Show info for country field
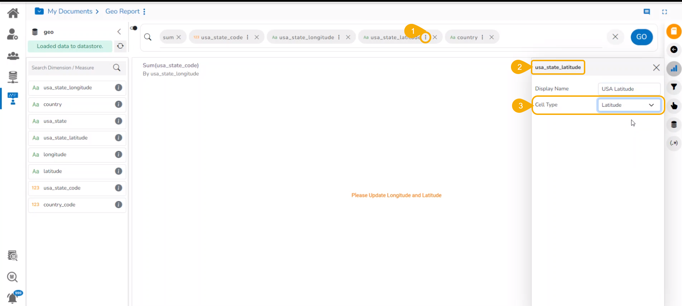The height and width of the screenshot is (306, 682). [x=119, y=104]
